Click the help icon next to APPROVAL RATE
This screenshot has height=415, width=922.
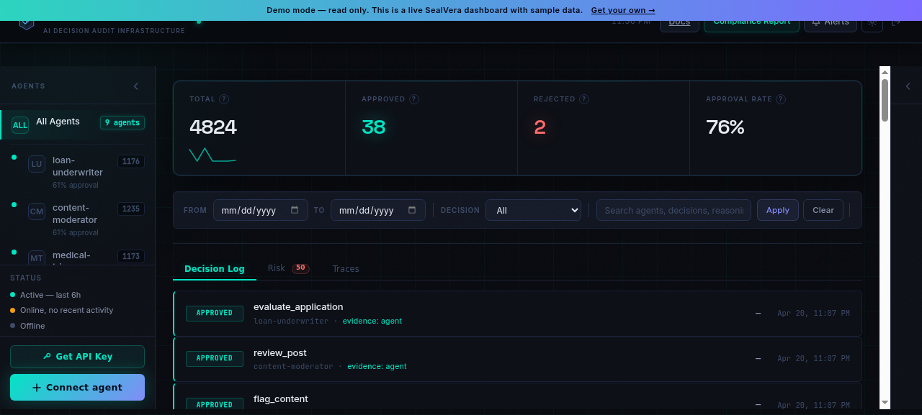click(x=781, y=99)
